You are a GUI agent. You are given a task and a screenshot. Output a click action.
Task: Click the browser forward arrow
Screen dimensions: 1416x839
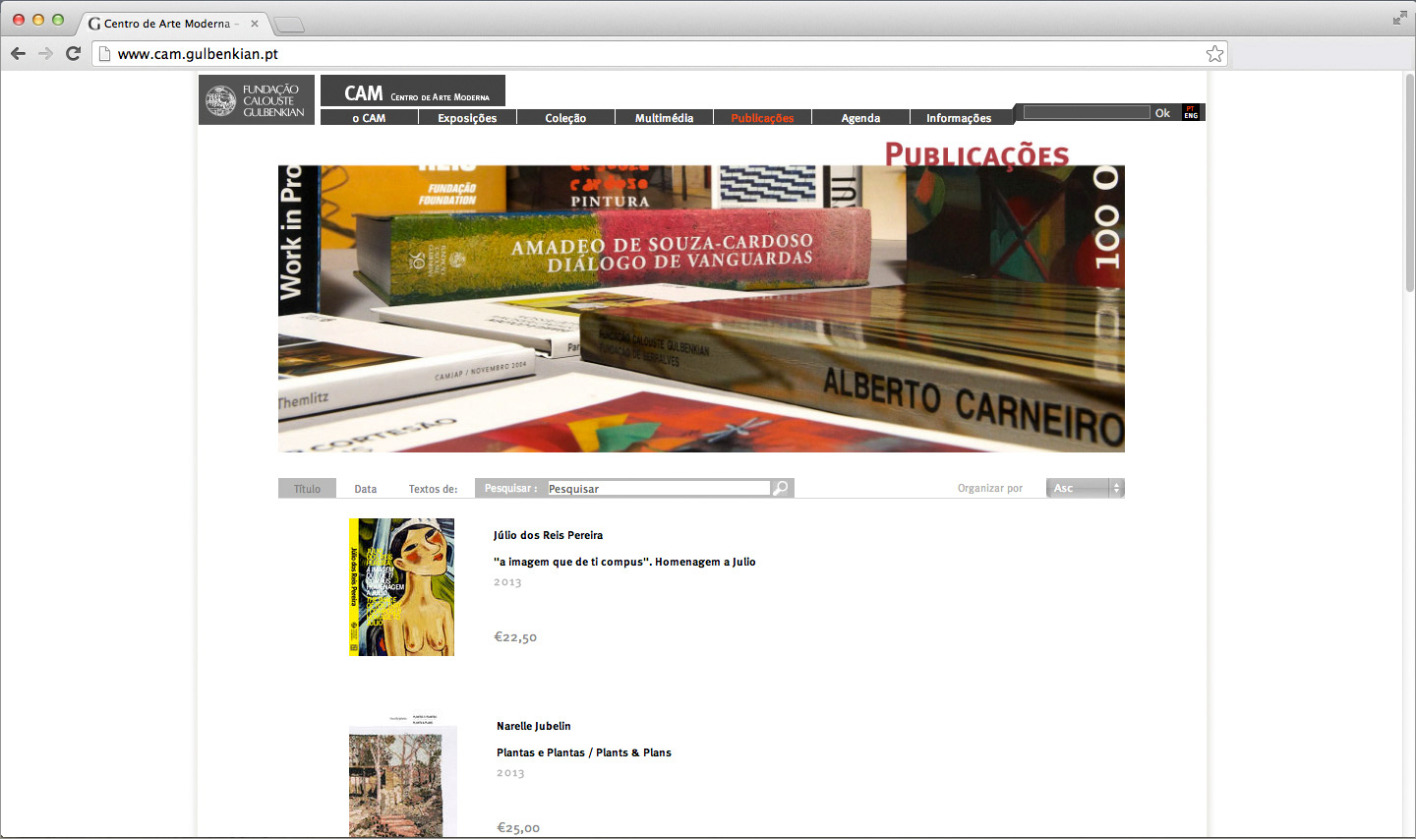tap(45, 53)
